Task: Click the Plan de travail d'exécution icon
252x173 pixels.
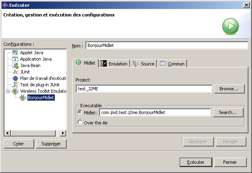Action: 15,78
